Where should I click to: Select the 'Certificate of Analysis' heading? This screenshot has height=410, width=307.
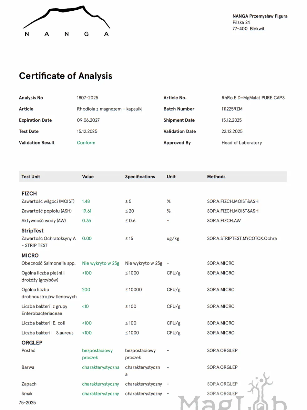[65, 76]
